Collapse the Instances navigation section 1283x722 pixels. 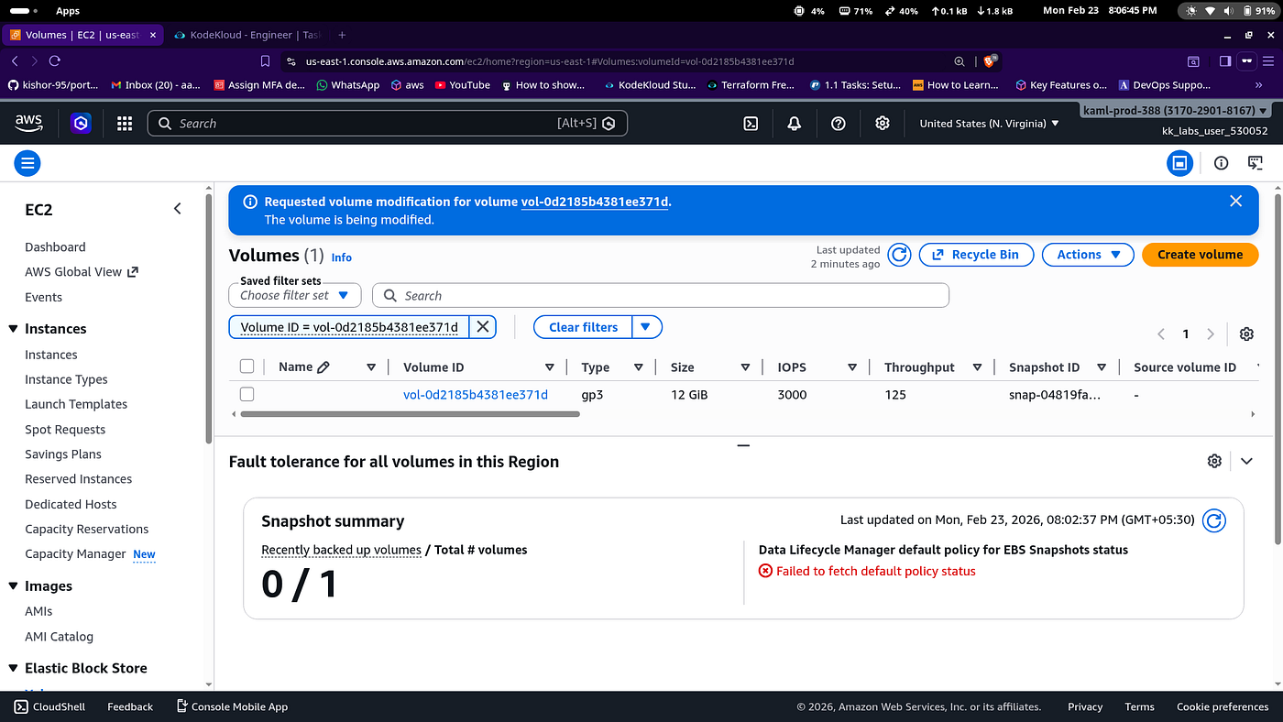(x=13, y=329)
